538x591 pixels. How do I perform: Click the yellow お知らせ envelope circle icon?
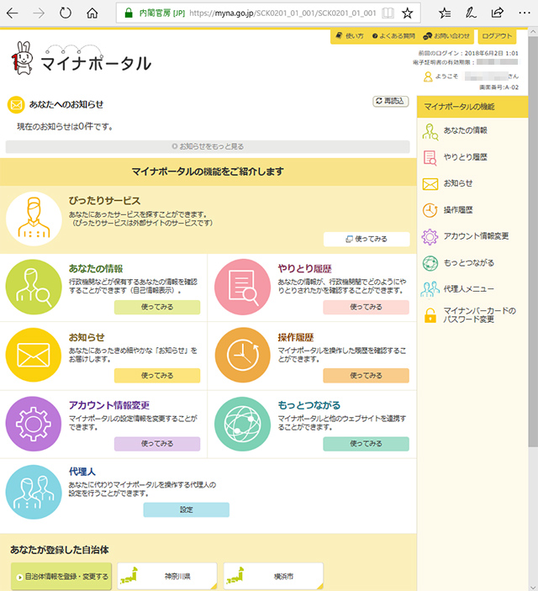point(34,355)
